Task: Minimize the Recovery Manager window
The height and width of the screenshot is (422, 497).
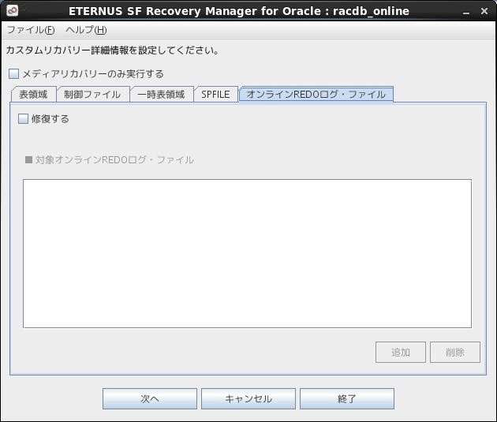Action: (466, 11)
